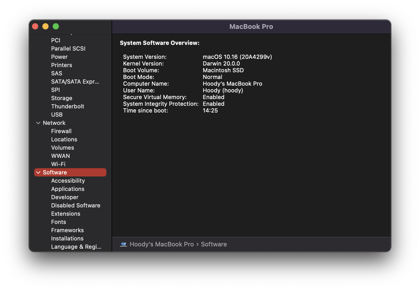Select Developer under Software
Image resolution: width=420 pixels, height=290 pixels.
pos(65,197)
